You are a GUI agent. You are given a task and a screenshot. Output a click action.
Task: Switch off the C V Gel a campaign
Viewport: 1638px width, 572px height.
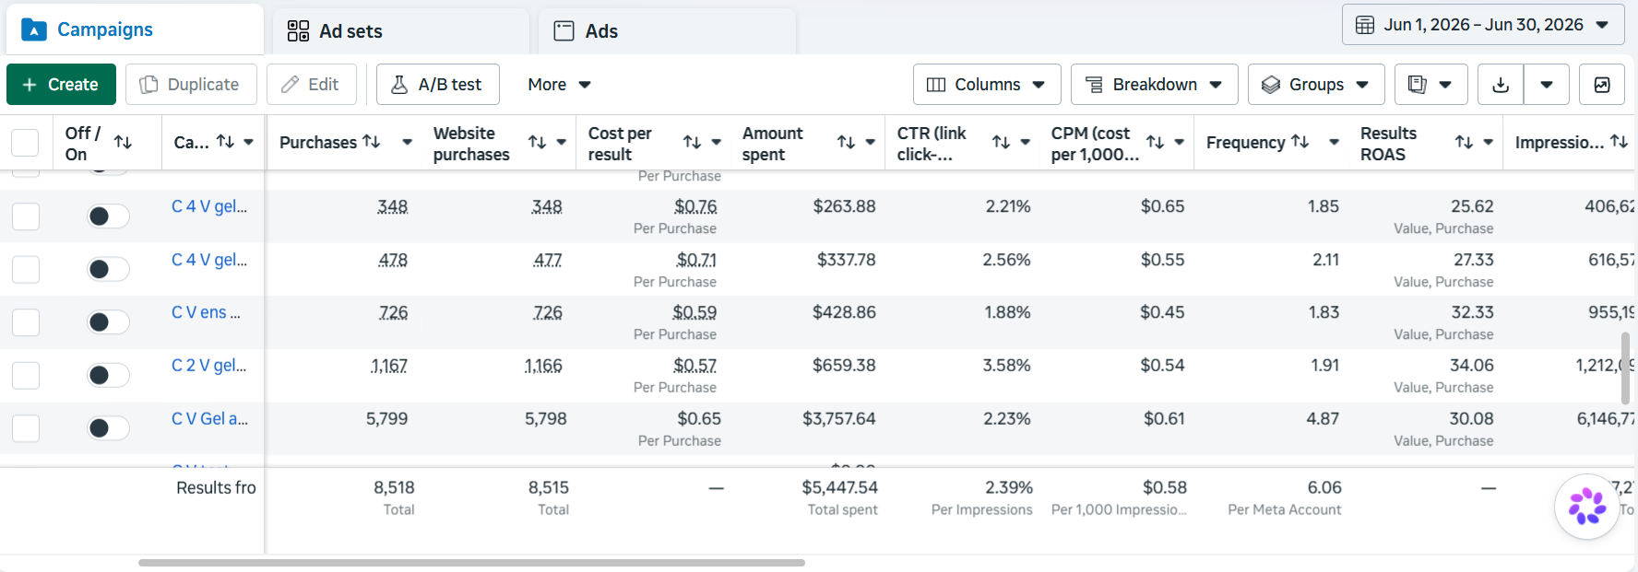pos(108,428)
